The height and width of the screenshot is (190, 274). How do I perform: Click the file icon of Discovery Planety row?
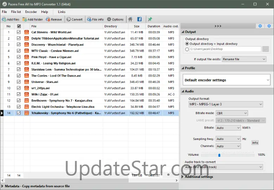click(x=27, y=44)
